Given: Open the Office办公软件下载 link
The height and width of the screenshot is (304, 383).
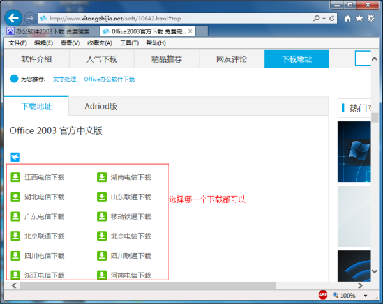Looking at the screenshot, I should 109,79.
